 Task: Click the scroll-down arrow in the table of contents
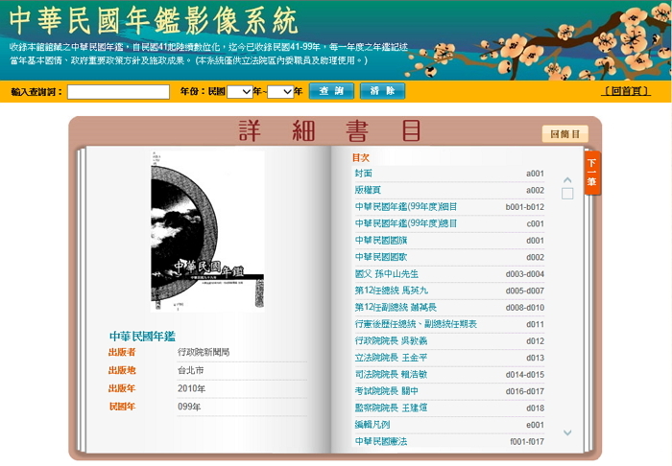tap(567, 432)
